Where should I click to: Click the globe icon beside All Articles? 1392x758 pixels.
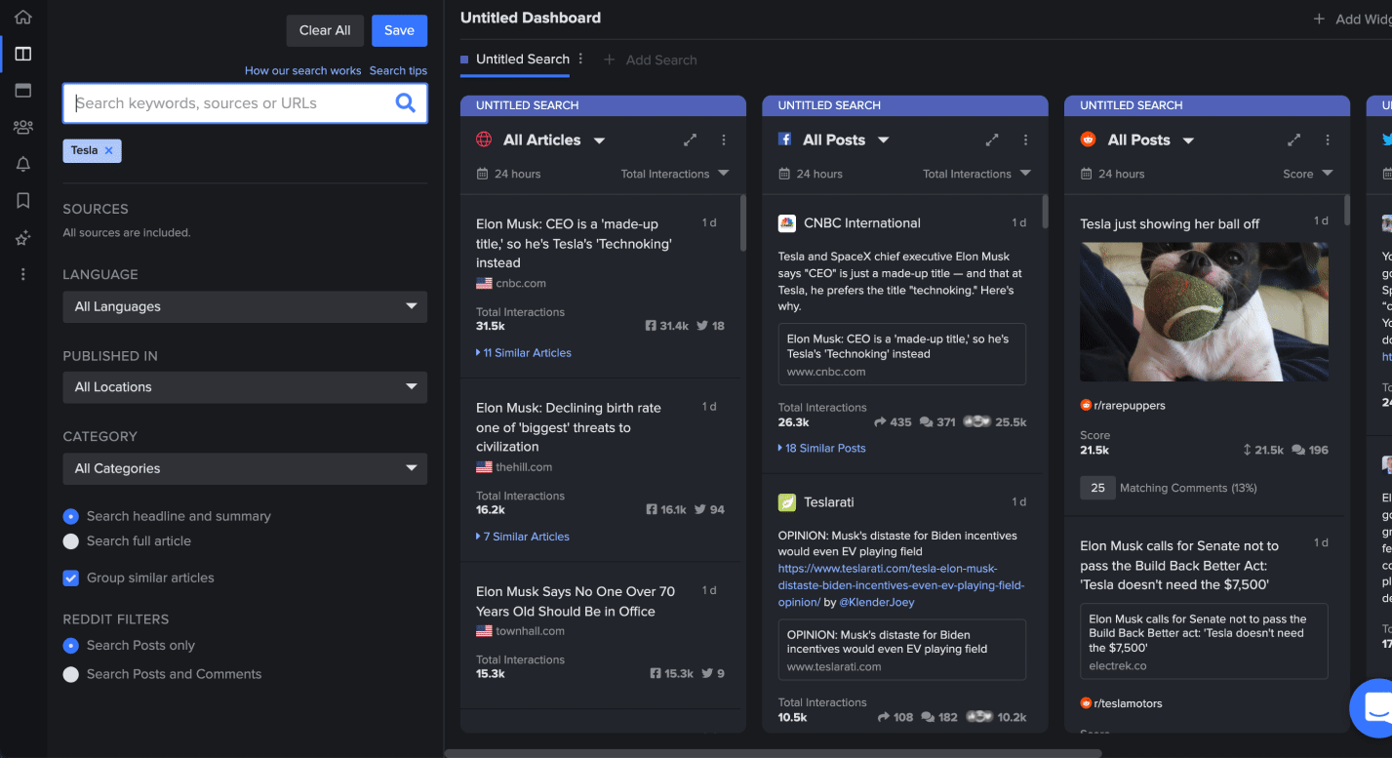484,140
